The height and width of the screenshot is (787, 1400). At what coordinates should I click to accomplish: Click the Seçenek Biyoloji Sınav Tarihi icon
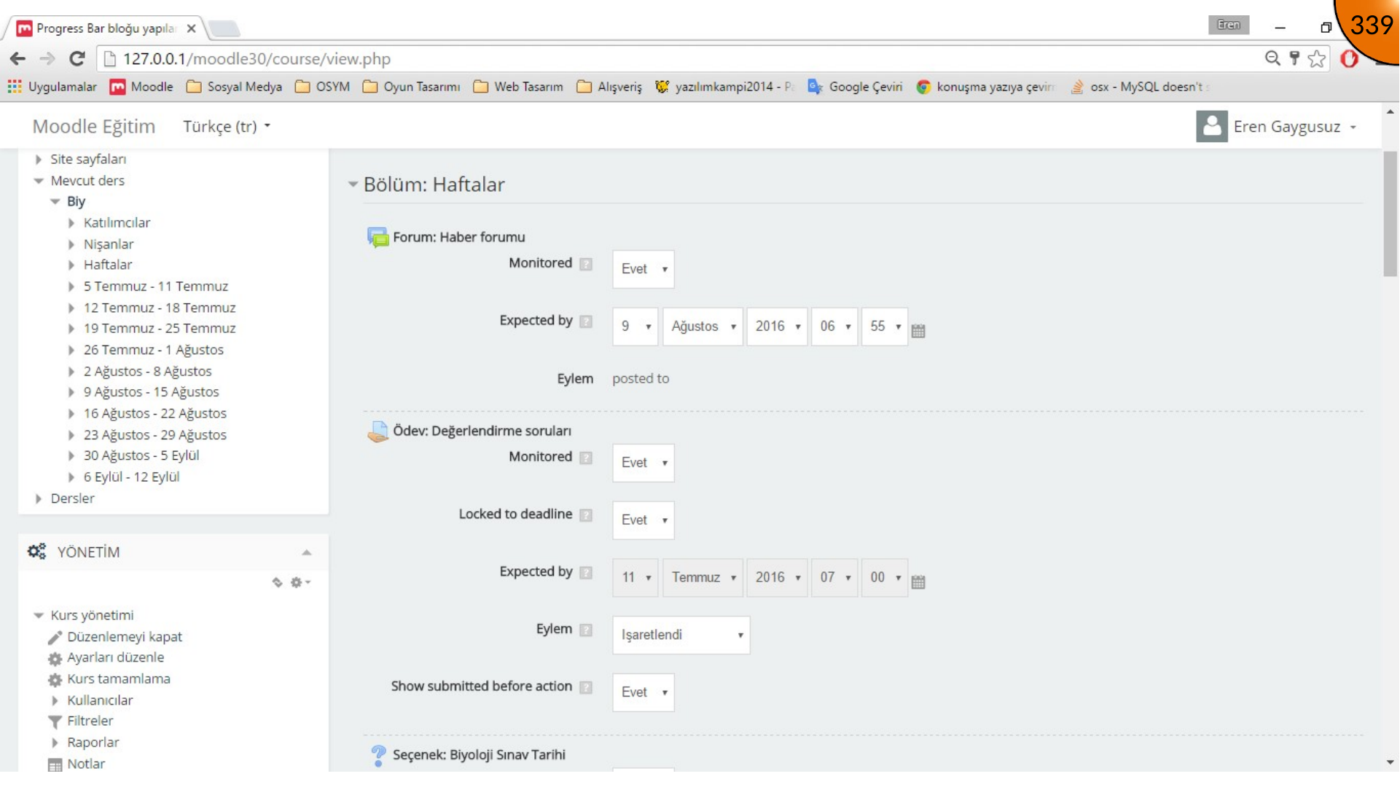(x=378, y=755)
